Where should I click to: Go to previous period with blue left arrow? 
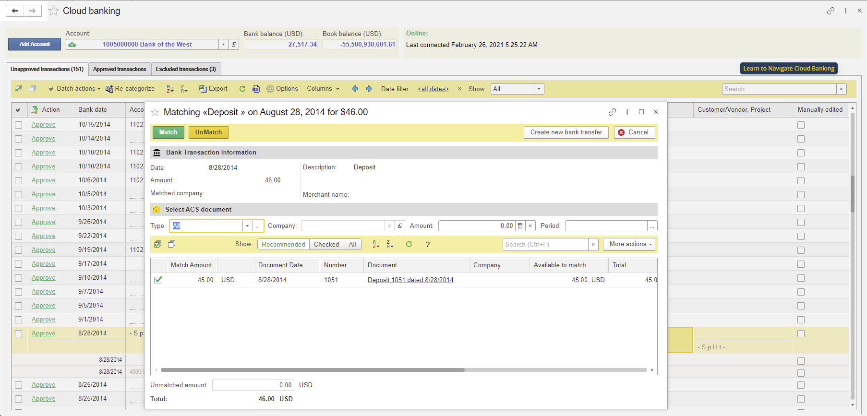(355, 89)
